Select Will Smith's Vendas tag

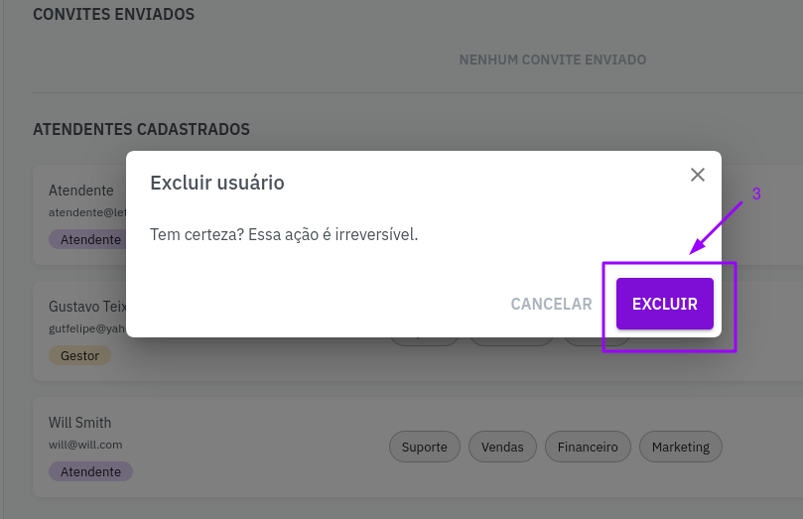(x=502, y=447)
